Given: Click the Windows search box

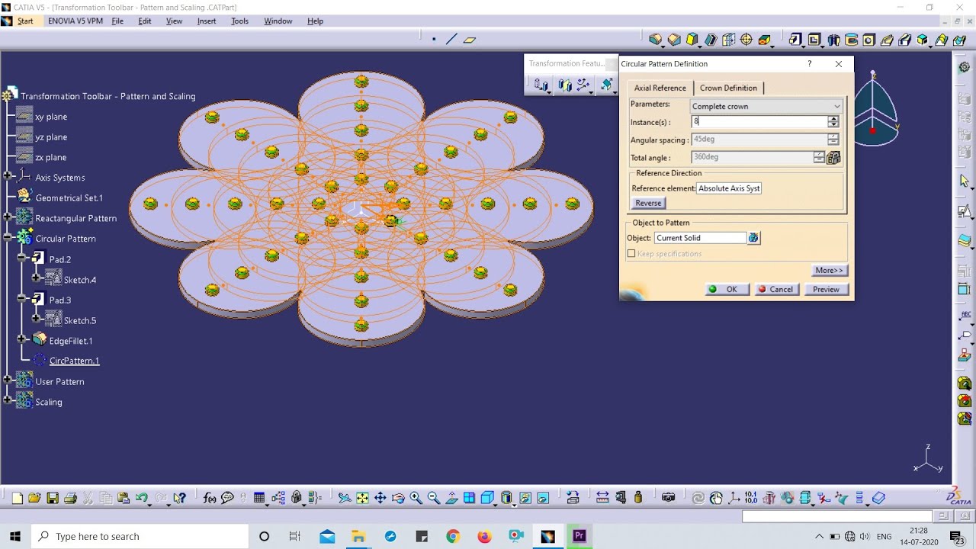Looking at the screenshot, I should pyautogui.click(x=140, y=536).
